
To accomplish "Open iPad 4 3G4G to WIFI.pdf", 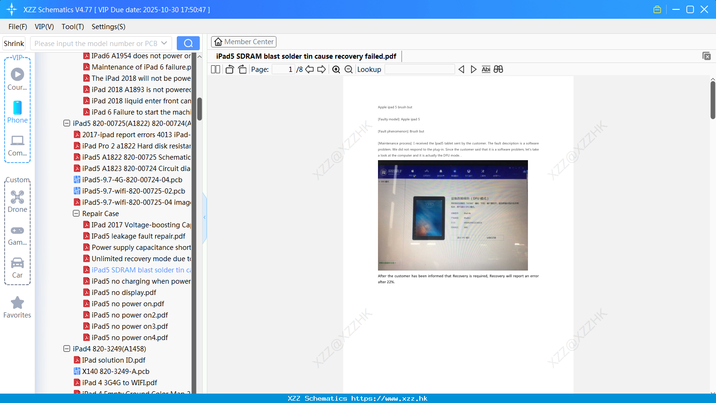I will 119,383.
